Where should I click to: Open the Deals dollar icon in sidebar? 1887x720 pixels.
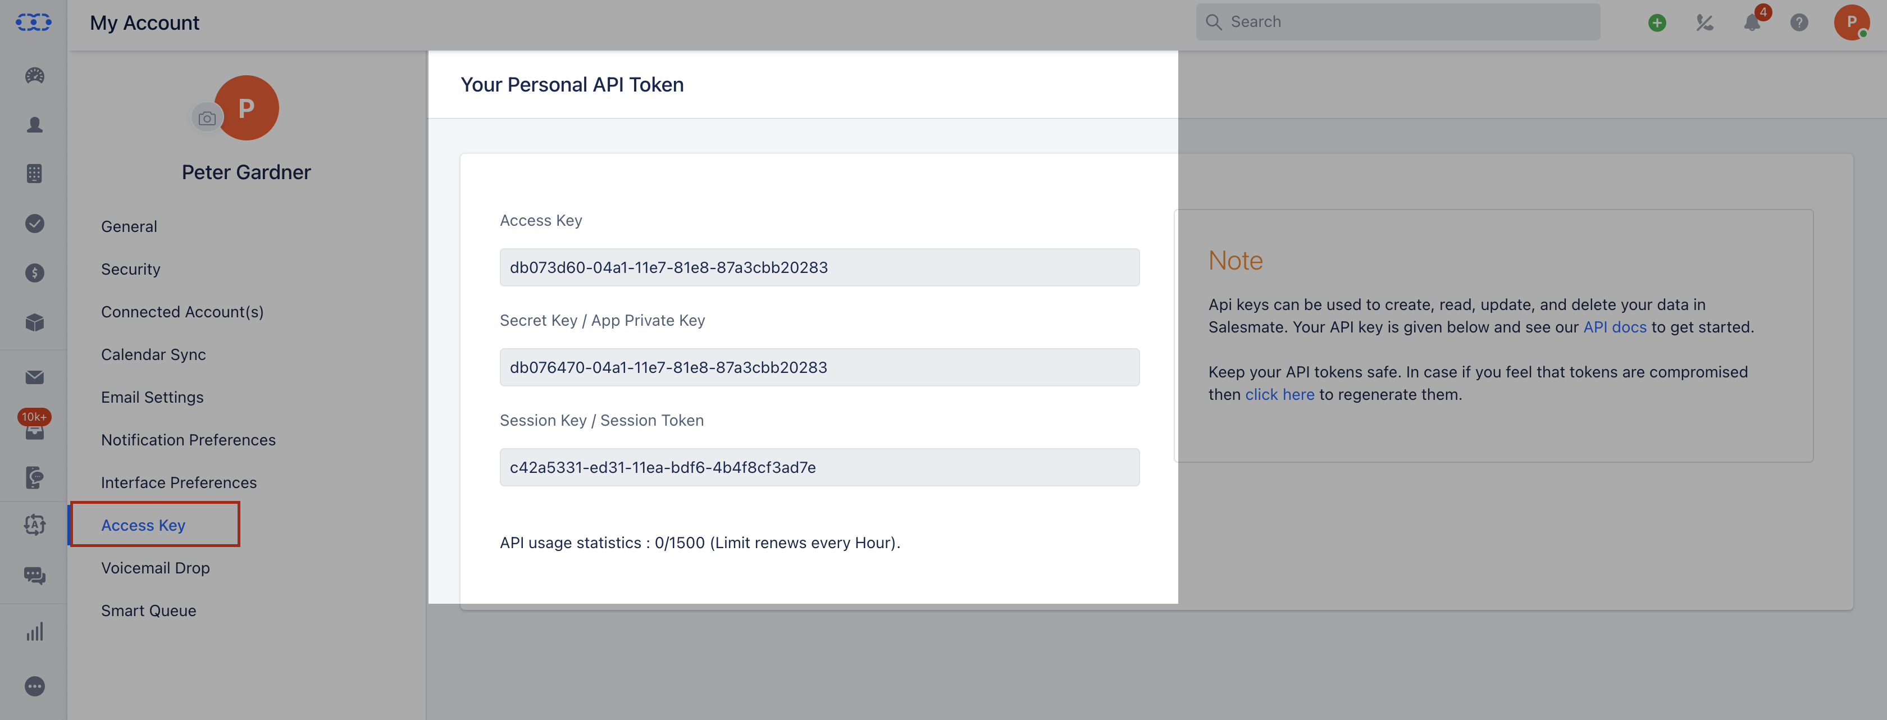[x=34, y=272]
